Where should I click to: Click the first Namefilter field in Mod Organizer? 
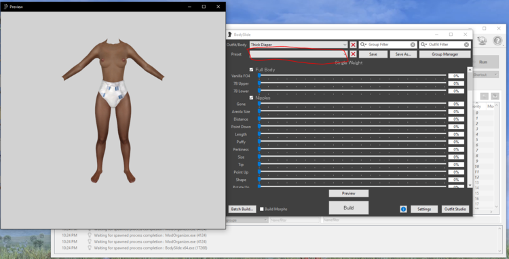[295, 220]
